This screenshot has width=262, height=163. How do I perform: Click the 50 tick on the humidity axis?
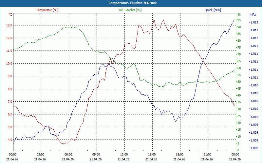pyautogui.click(x=239, y=82)
